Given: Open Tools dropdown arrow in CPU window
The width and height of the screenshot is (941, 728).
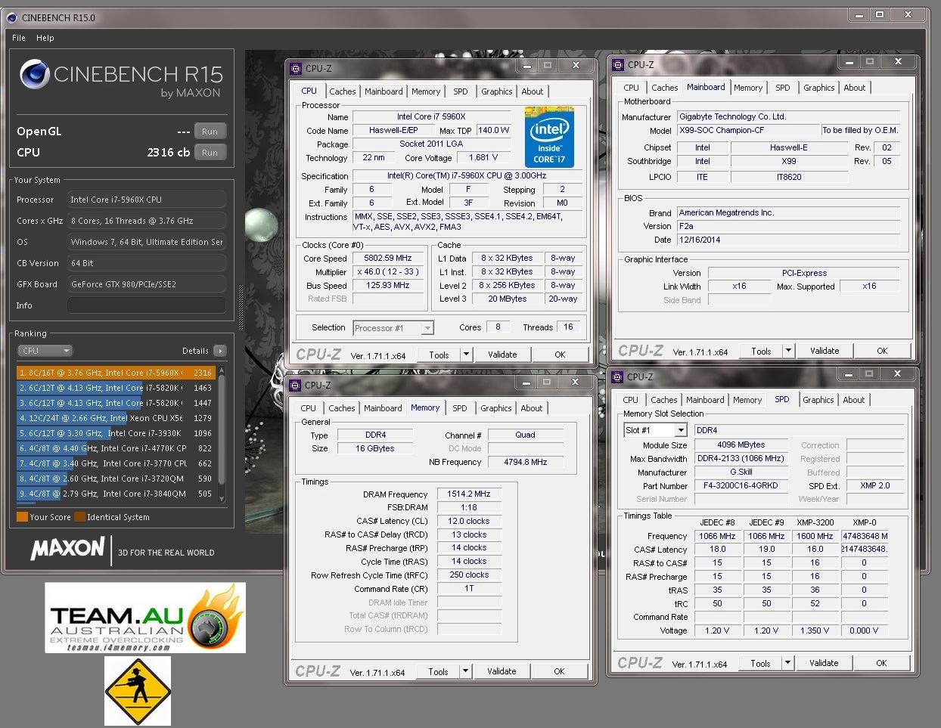Looking at the screenshot, I should pyautogui.click(x=466, y=355).
